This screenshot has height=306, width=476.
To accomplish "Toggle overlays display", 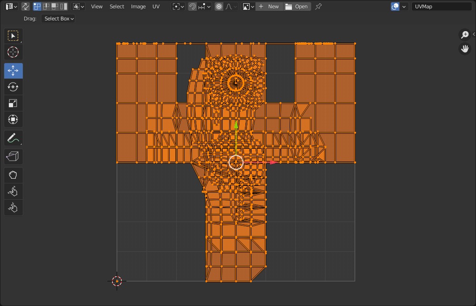I will pos(395,7).
